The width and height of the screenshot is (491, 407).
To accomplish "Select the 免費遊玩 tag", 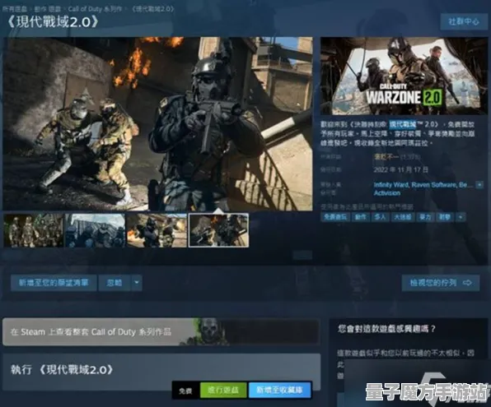I will pyautogui.click(x=335, y=217).
